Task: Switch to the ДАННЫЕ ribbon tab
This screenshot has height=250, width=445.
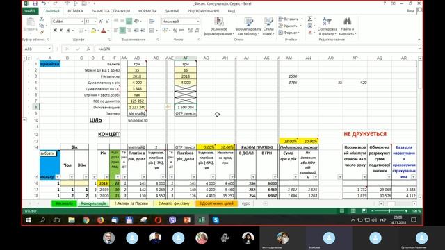Action: click(x=172, y=11)
